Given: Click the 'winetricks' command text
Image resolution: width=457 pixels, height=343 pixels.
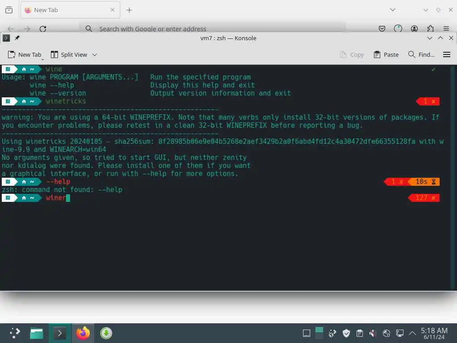Looking at the screenshot, I should click(x=66, y=101).
